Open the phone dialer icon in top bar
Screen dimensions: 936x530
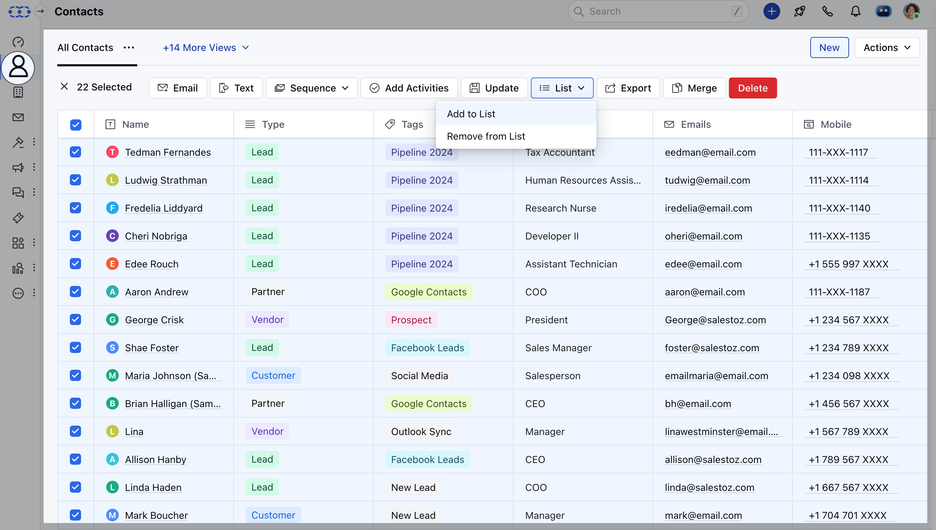[828, 11]
